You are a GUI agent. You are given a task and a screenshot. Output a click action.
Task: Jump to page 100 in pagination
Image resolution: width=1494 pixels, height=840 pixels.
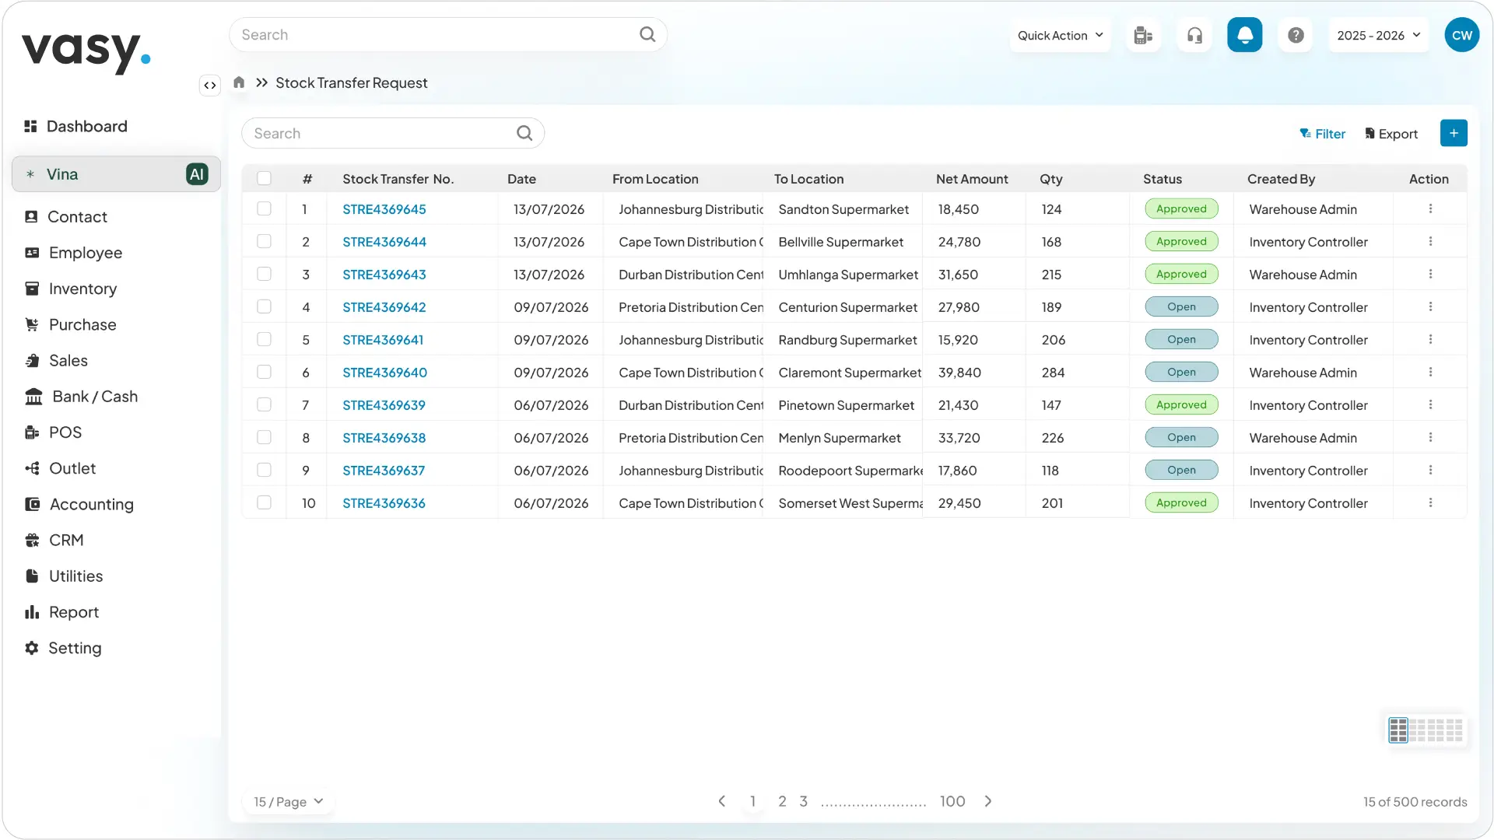point(952,801)
